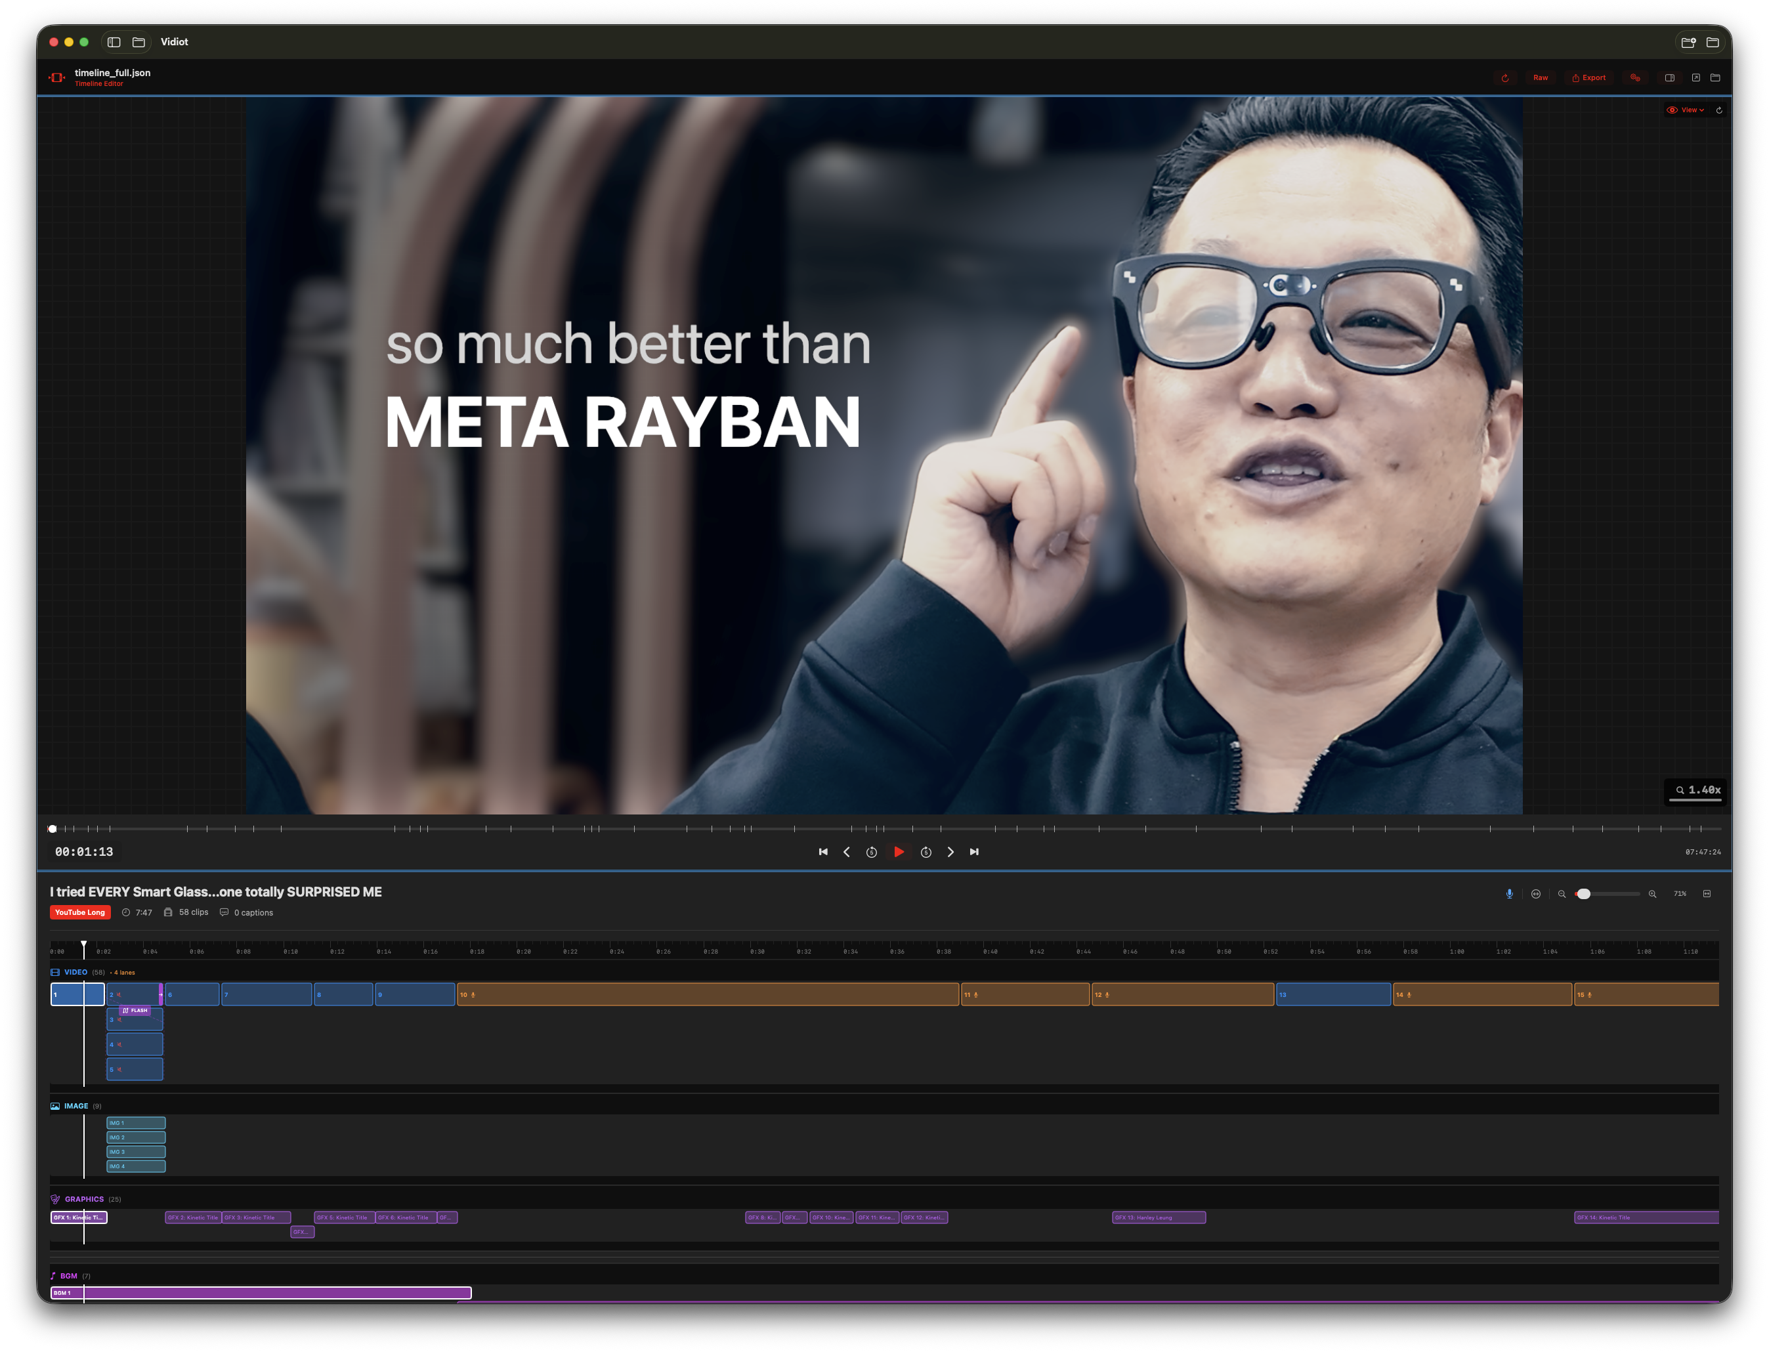Viewport: 1769px width, 1352px height.
Task: Toggle mute icon on video clip 2
Action: [x=119, y=995]
